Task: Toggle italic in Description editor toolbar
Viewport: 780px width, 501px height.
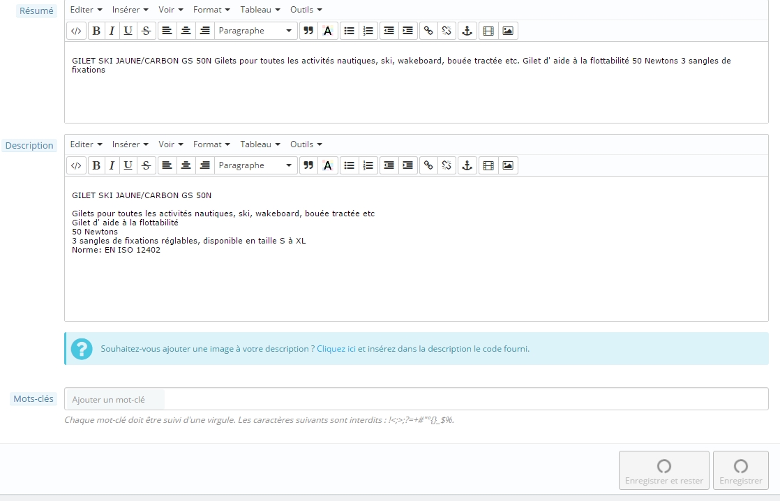Action: 112,165
